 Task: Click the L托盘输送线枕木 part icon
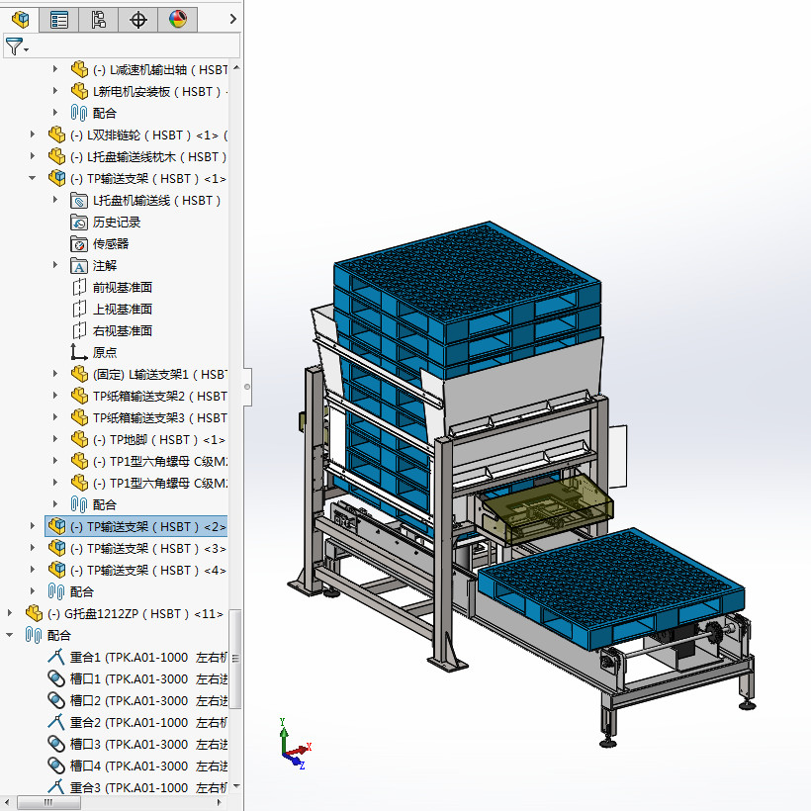click(x=56, y=156)
